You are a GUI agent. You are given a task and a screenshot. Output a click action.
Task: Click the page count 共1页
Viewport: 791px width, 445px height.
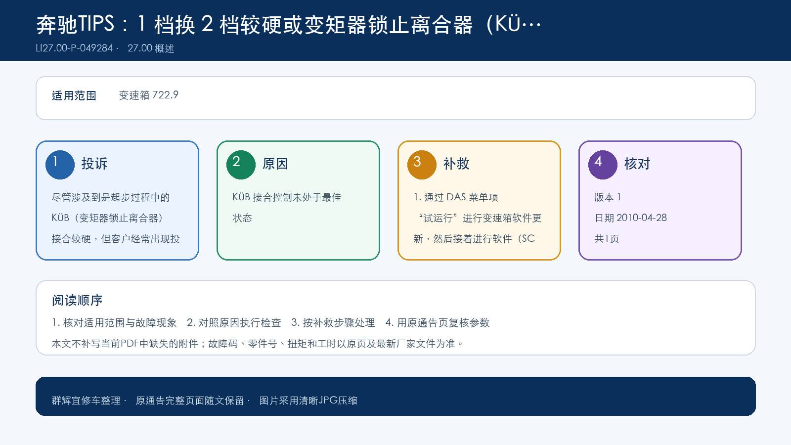pos(607,239)
